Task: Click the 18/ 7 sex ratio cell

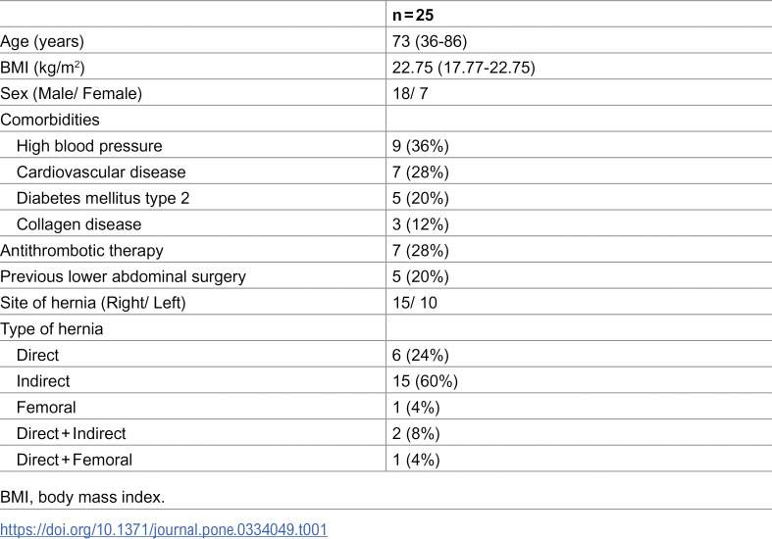Action: (410, 93)
